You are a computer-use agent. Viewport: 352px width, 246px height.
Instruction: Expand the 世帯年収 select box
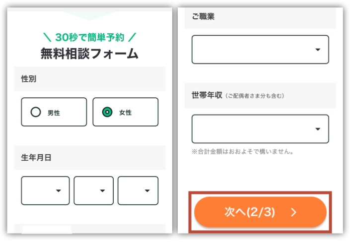click(260, 129)
